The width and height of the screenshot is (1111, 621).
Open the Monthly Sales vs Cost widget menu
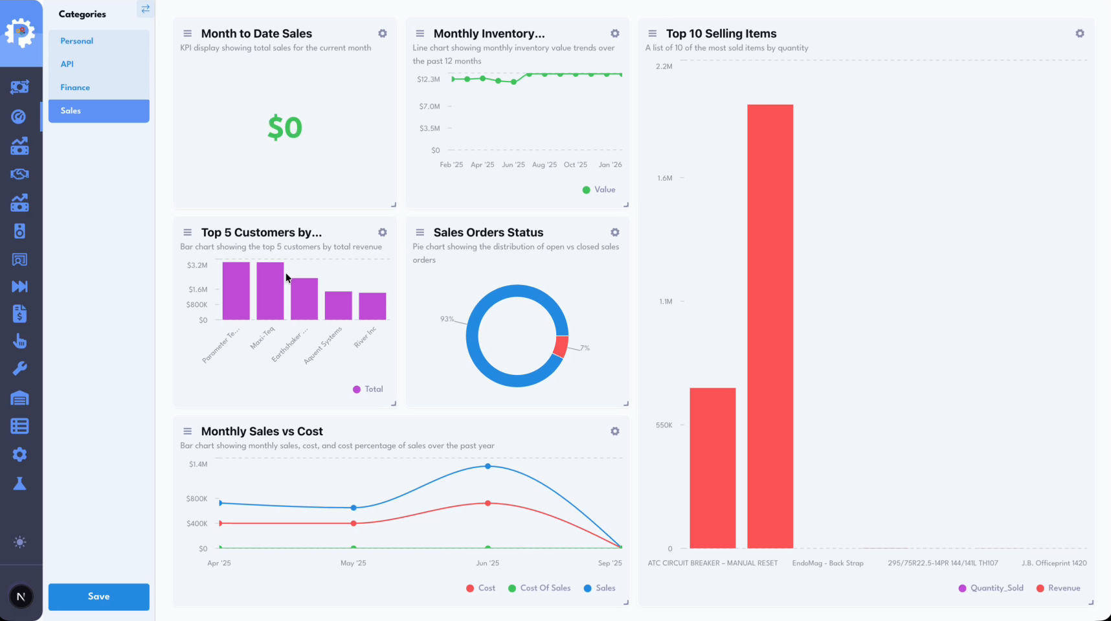(x=187, y=431)
